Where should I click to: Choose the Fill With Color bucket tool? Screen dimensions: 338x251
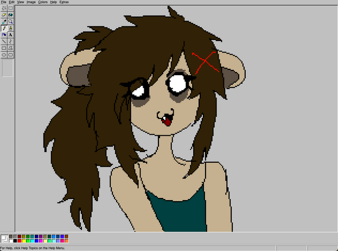click(x=10, y=15)
